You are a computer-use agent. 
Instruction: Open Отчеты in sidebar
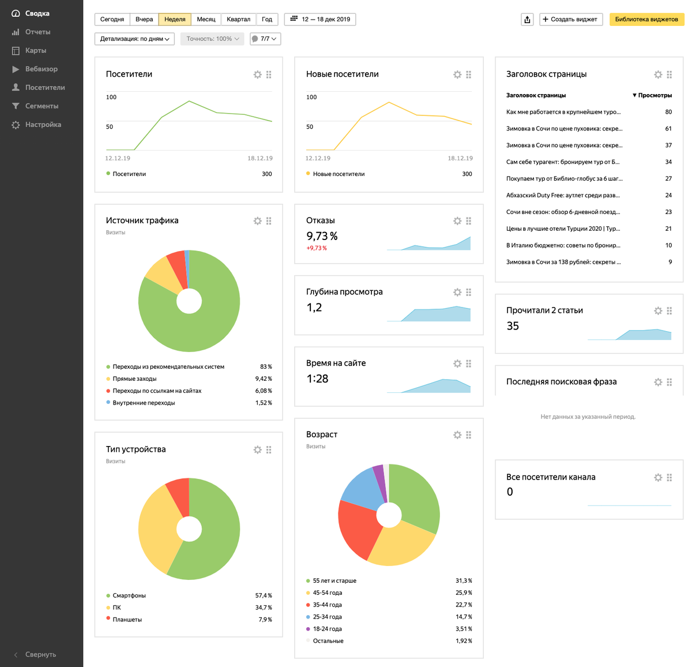click(31, 32)
